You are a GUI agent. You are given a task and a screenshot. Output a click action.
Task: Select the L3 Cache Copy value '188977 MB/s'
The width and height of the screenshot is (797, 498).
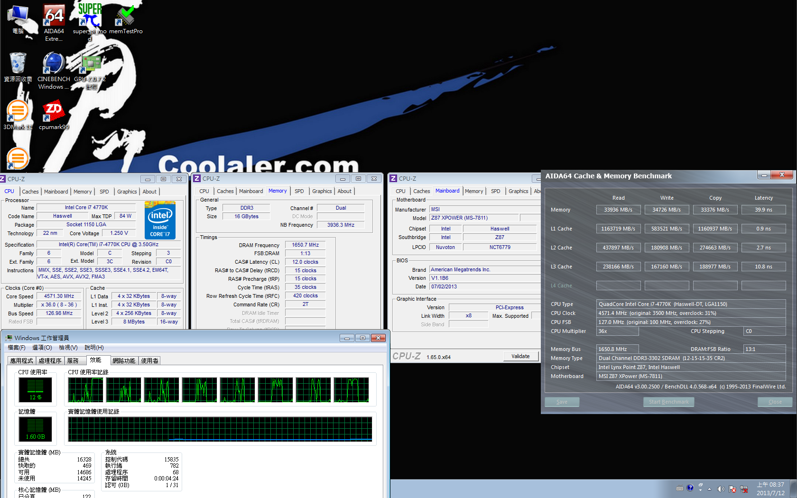(715, 267)
